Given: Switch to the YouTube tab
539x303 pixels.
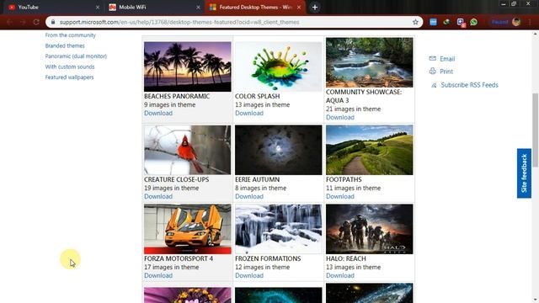Looking at the screenshot, I should pos(52,8).
